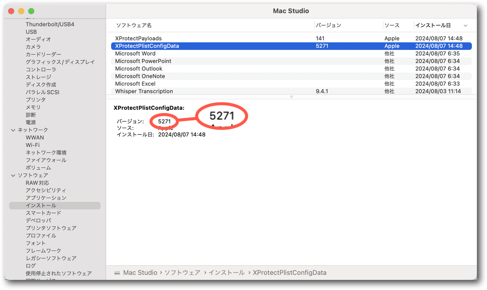Image resolution: width=487 pixels, height=290 pixels.
Task: Sort by インストール日 column header
Action: pyautogui.click(x=433, y=25)
